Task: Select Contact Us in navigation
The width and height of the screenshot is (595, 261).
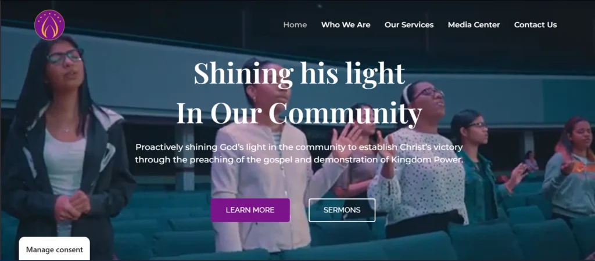Action: pyautogui.click(x=535, y=24)
